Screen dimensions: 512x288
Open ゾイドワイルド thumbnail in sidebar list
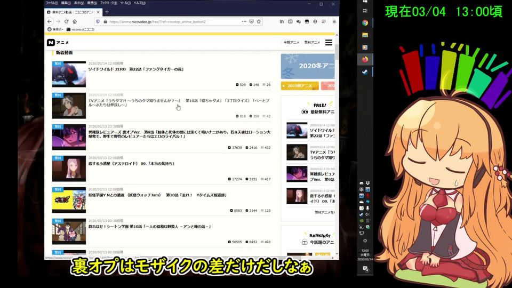297,130
